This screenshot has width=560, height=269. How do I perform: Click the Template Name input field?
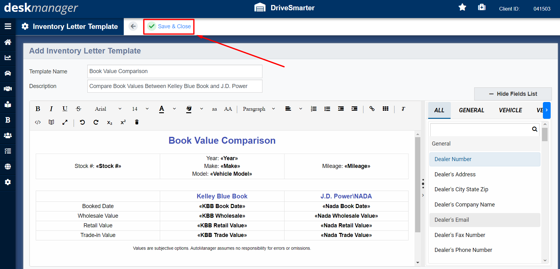[x=175, y=71]
